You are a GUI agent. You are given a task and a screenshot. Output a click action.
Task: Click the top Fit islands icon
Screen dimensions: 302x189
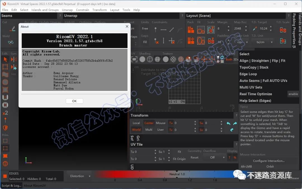[x=201, y=30]
